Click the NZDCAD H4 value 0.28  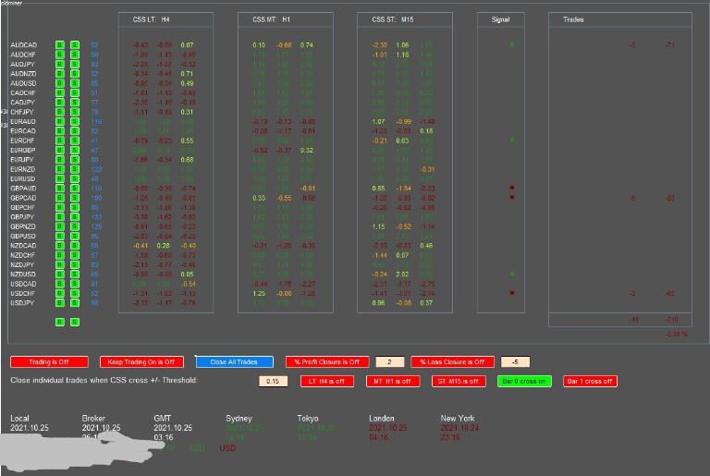point(163,246)
